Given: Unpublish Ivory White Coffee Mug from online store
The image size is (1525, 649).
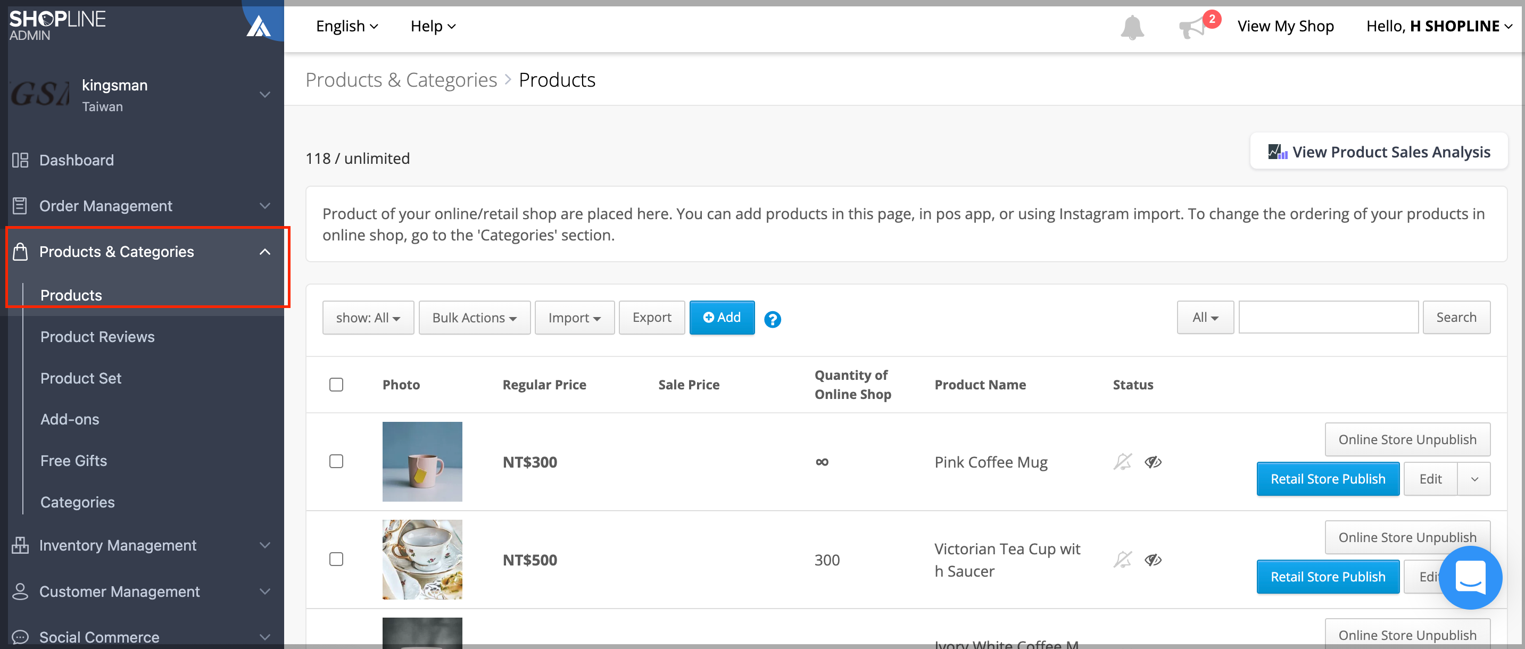Looking at the screenshot, I should click(x=1407, y=634).
